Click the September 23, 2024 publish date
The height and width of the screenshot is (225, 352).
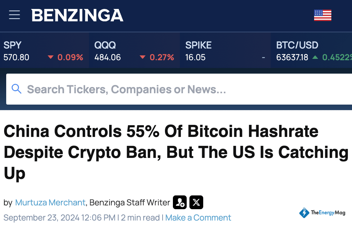(59, 218)
